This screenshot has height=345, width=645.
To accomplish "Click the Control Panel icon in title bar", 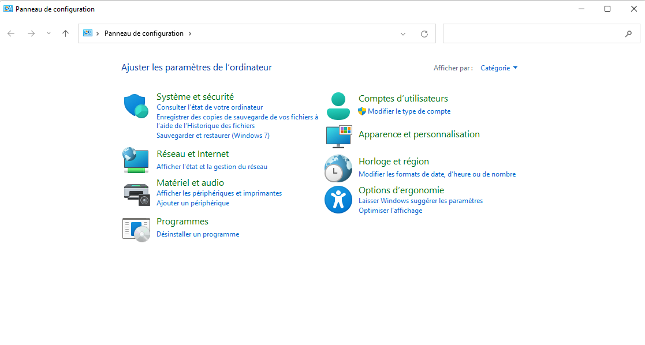I will tap(8, 9).
